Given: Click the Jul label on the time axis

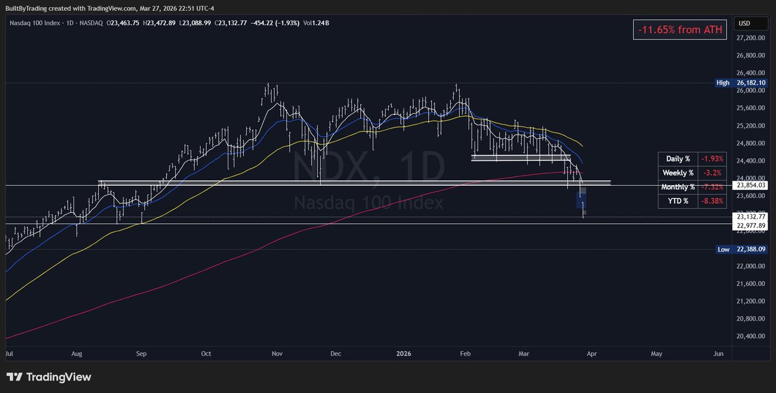Looking at the screenshot, I should (9, 354).
